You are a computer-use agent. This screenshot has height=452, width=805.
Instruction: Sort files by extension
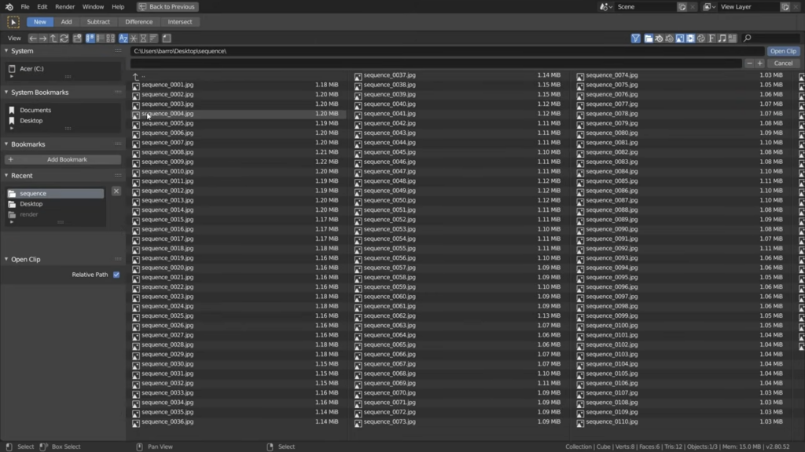click(x=134, y=38)
